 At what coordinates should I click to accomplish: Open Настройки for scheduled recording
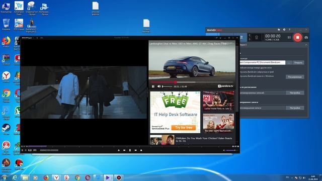pos(295,93)
